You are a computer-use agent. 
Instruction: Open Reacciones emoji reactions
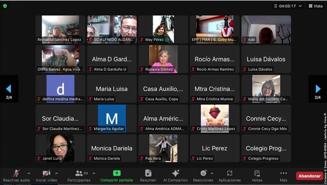[x=203, y=176]
